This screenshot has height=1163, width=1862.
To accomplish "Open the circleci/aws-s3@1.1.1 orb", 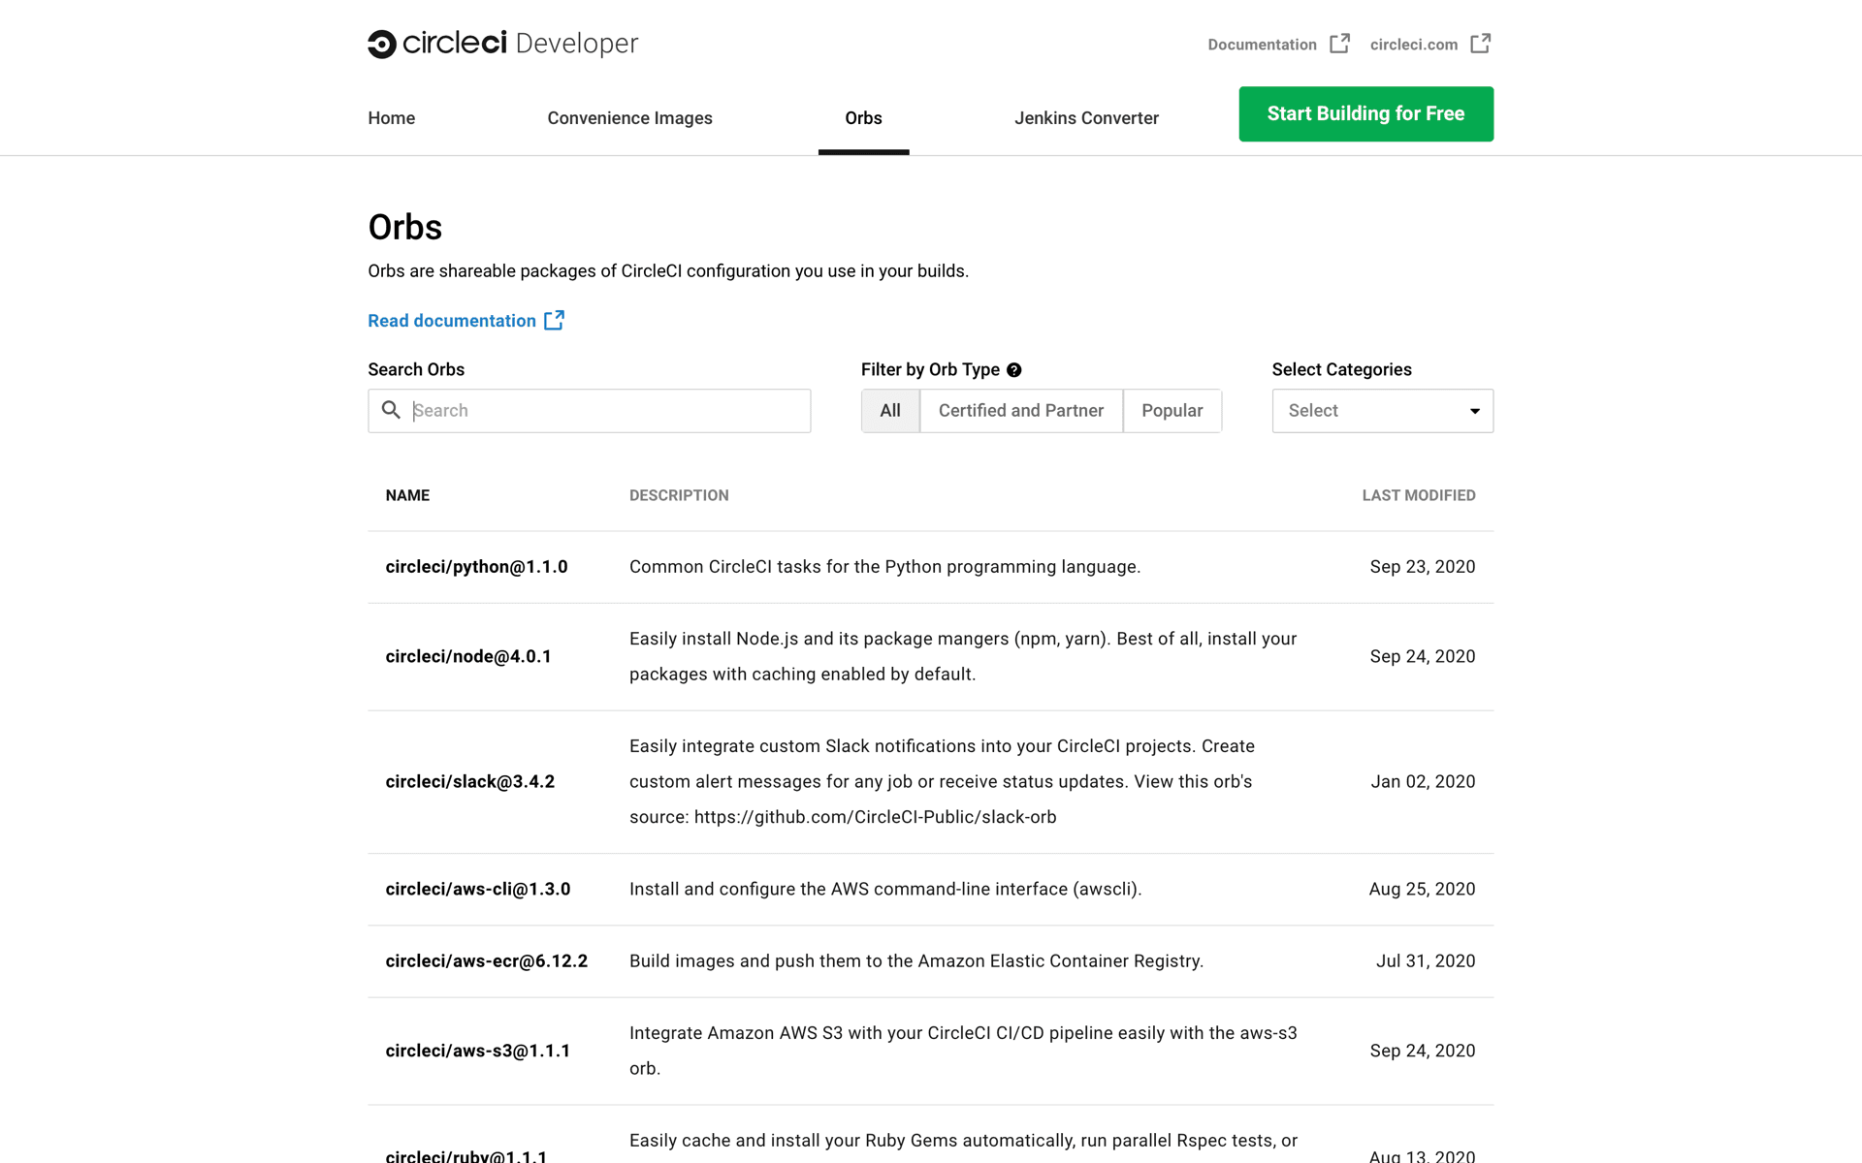I will coord(478,1051).
